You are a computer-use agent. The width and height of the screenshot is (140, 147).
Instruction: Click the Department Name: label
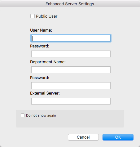point(48,62)
